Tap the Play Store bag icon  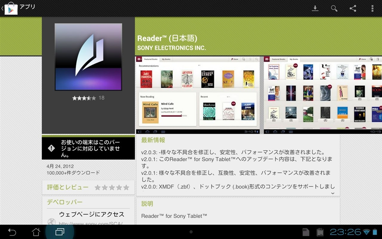(x=11, y=9)
